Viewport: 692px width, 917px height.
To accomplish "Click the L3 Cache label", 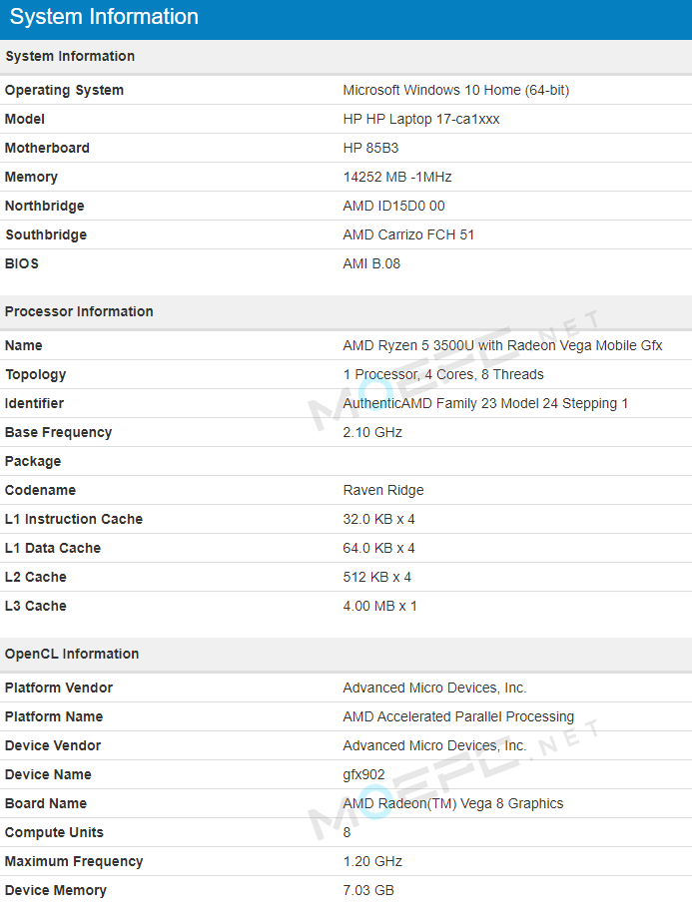I will (x=36, y=606).
